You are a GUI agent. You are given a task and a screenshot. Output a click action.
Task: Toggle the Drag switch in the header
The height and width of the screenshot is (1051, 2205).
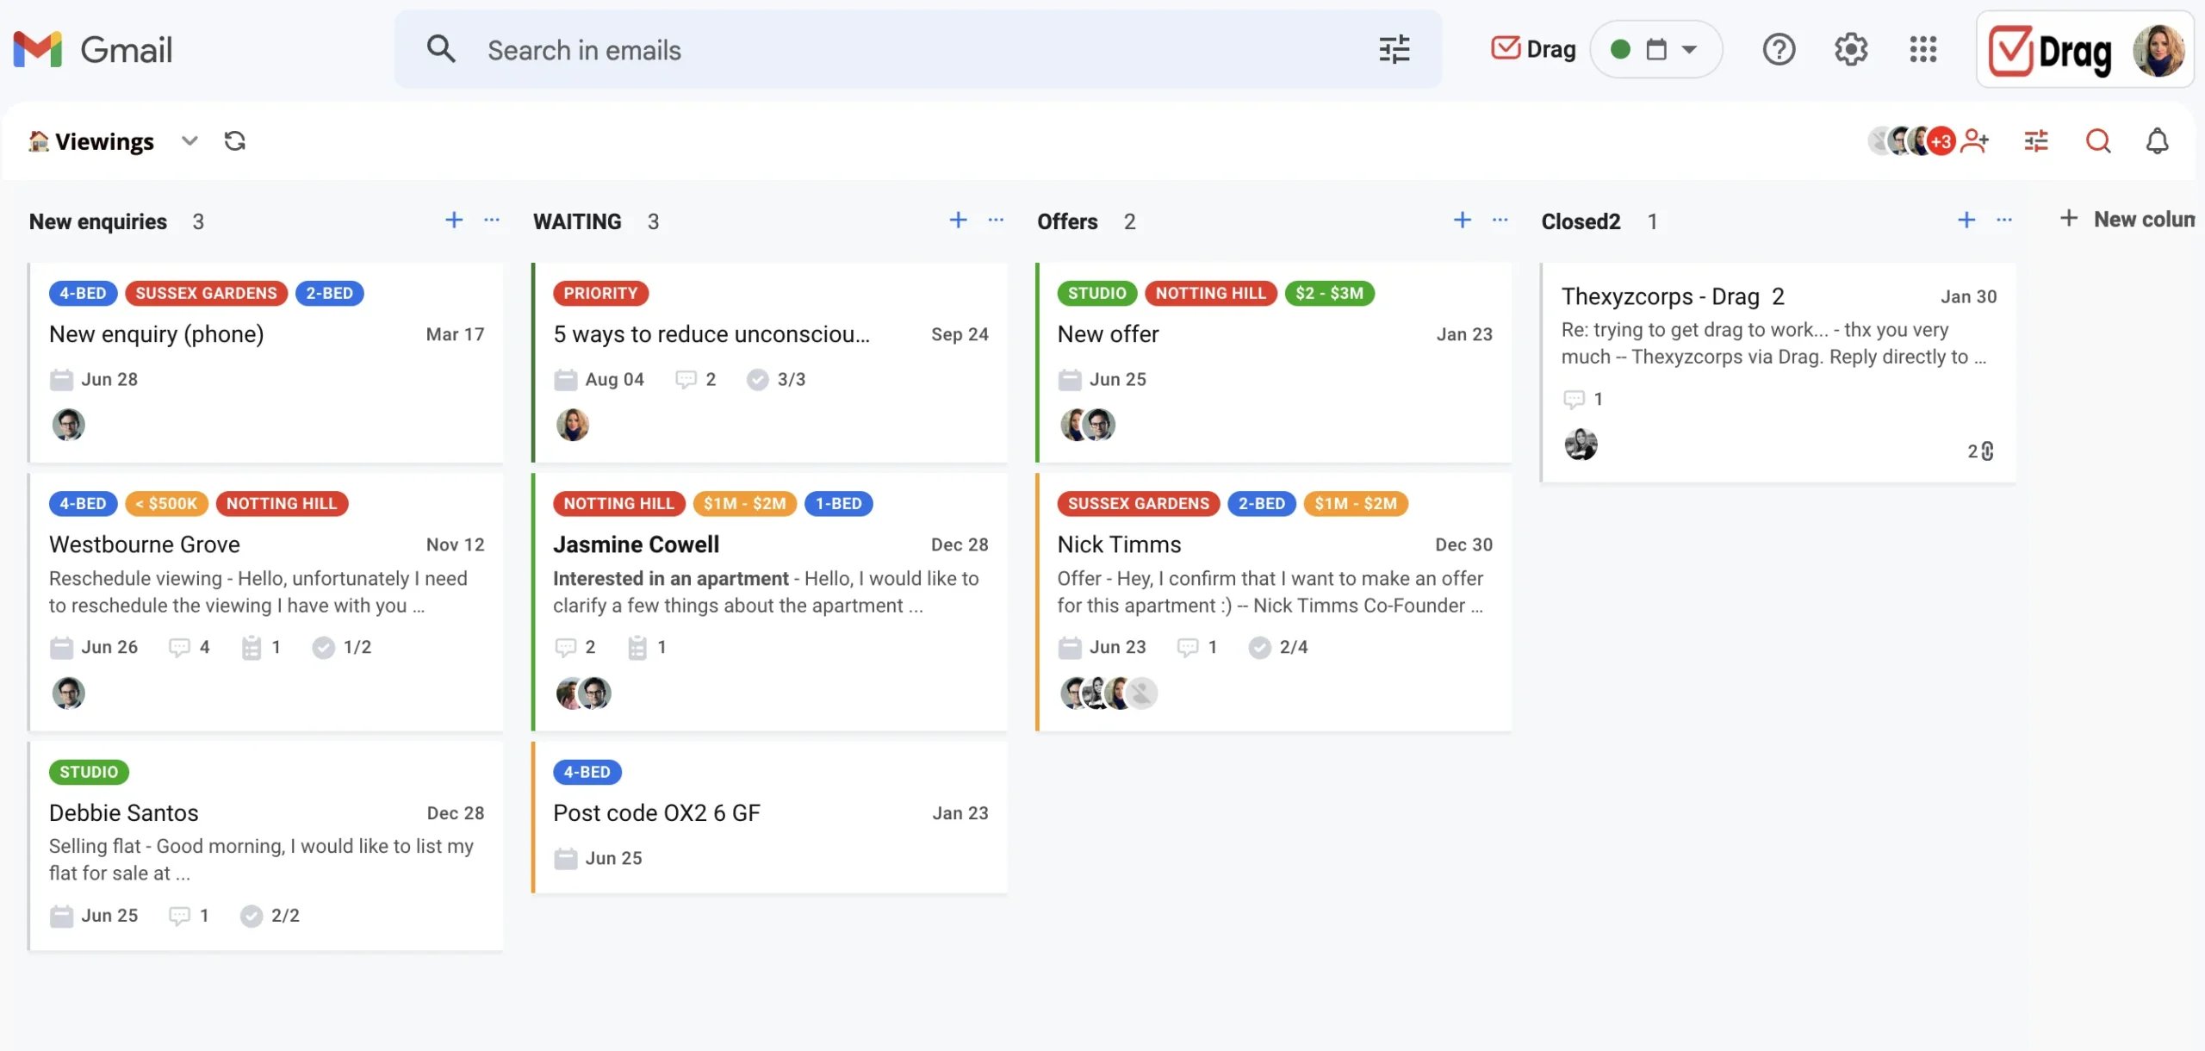click(1533, 49)
